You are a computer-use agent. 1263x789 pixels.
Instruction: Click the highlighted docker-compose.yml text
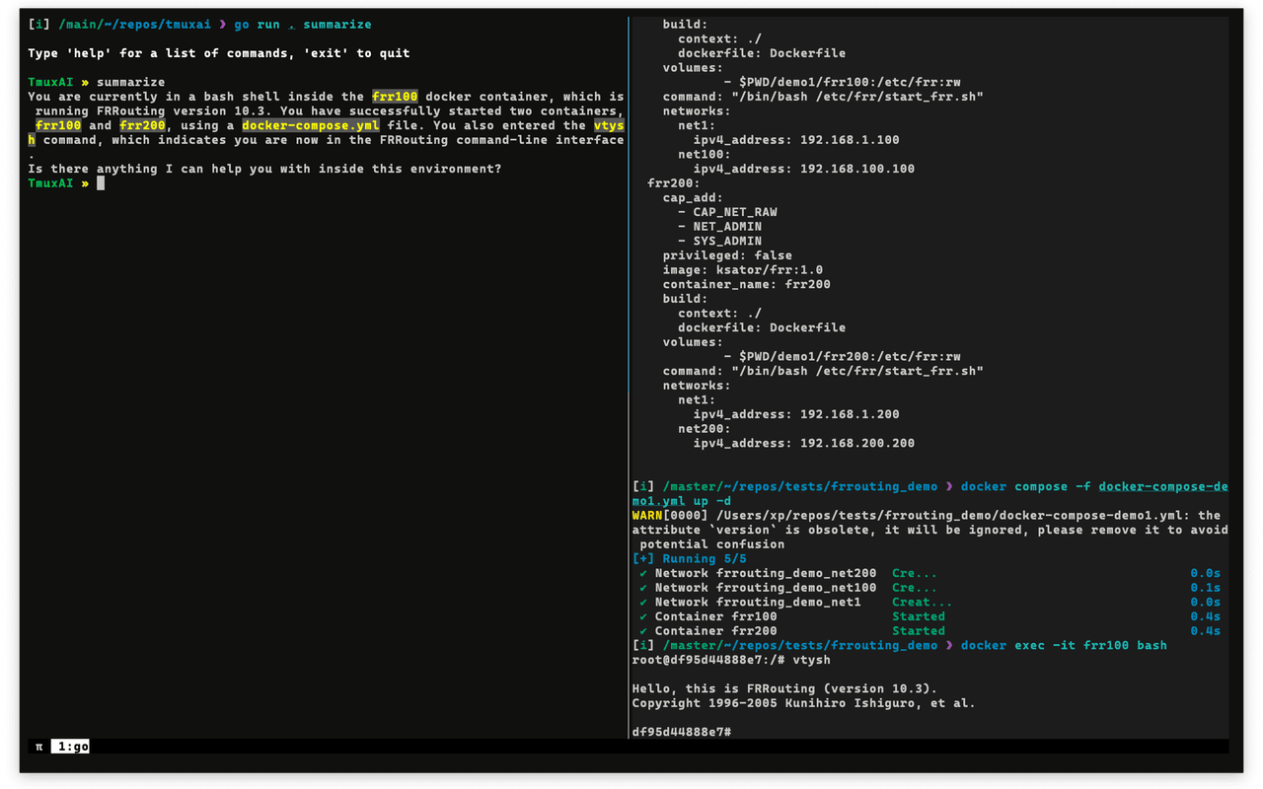[x=310, y=125]
